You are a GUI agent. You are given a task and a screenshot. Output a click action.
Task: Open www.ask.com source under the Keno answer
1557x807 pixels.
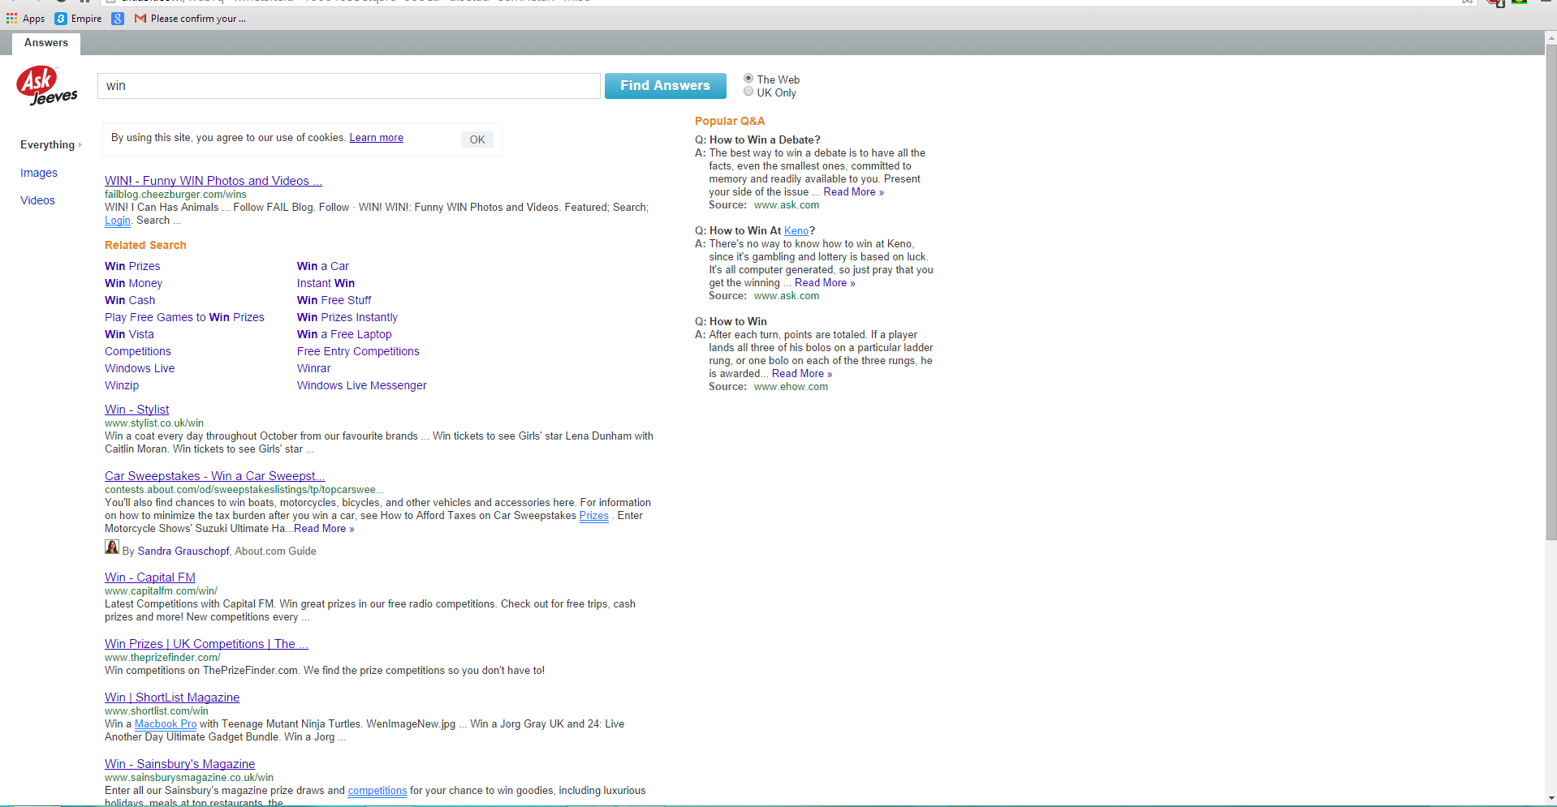pyautogui.click(x=787, y=296)
